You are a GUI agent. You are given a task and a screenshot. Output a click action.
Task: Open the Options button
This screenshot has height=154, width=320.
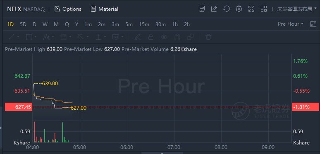(68, 9)
